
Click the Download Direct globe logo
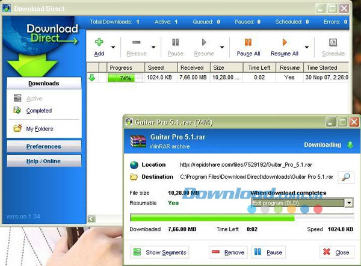(42, 36)
